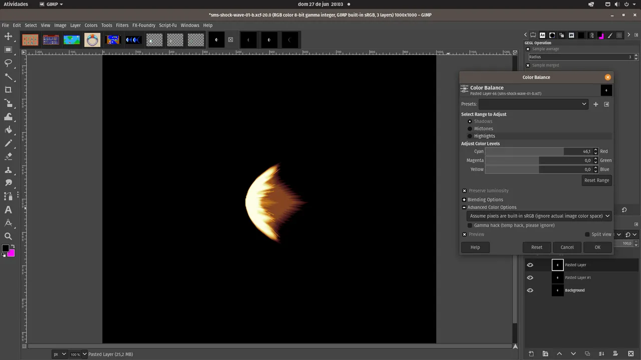The height and width of the screenshot is (360, 641).
Task: Hide the Background layer visibility eye
Action: click(x=530, y=290)
